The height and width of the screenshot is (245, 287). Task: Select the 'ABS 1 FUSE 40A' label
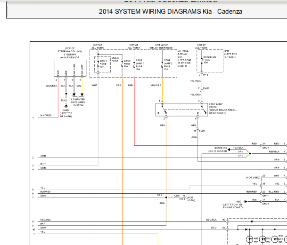[103, 64]
